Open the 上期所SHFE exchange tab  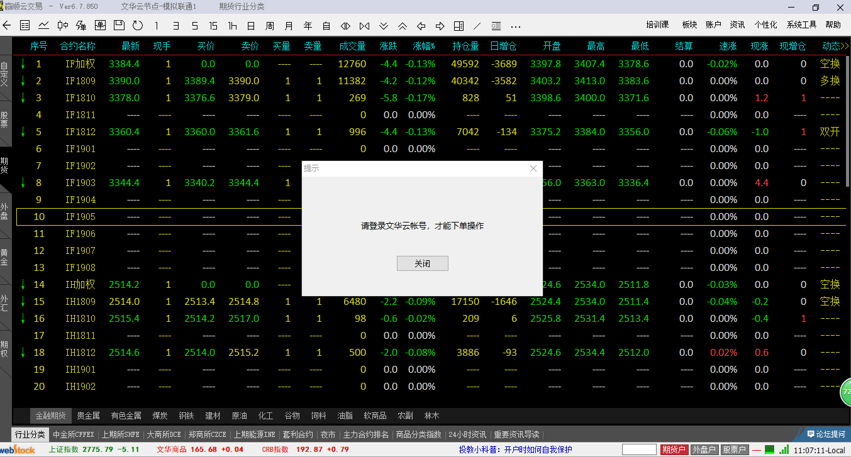[121, 434]
